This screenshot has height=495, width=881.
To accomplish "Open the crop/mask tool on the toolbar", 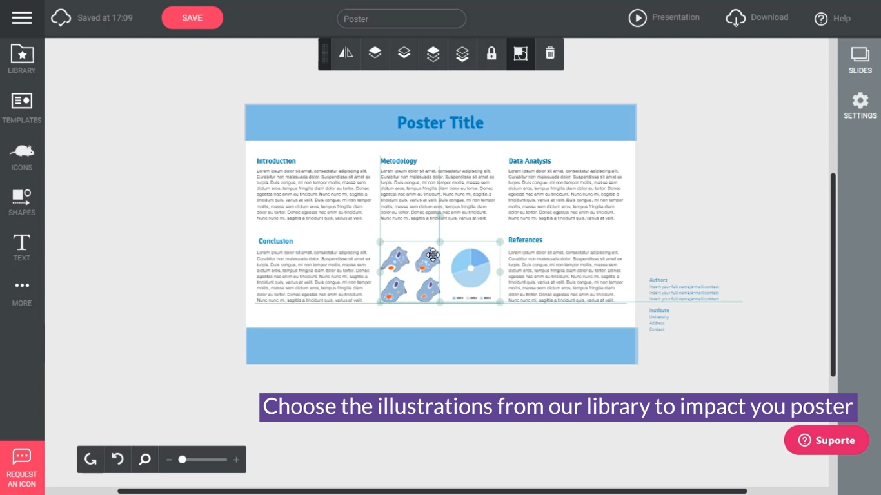I will 520,53.
